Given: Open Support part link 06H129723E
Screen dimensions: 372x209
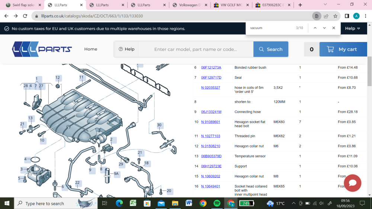Looking at the screenshot, I should tap(211, 166).
